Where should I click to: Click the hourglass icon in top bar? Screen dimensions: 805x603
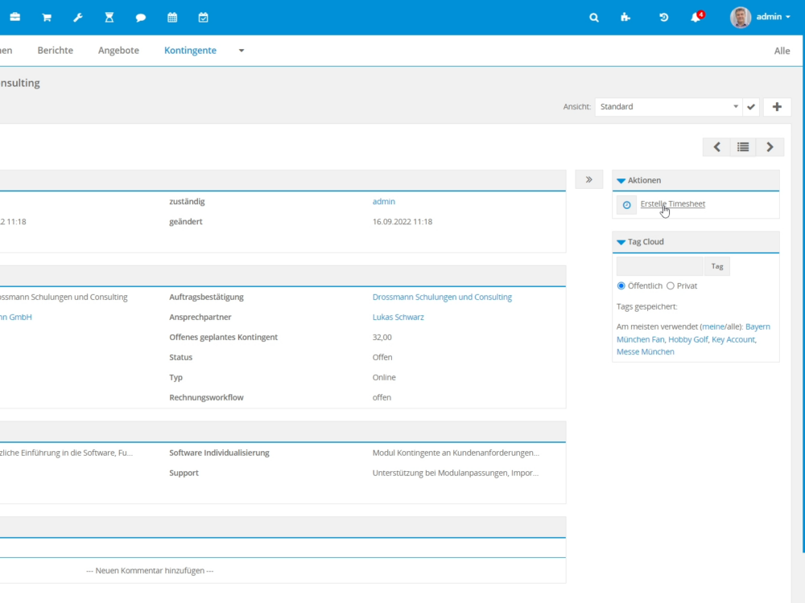pos(109,18)
